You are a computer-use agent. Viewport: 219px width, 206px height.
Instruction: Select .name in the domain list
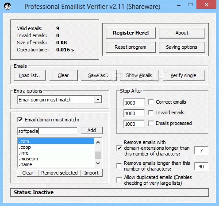click(56, 164)
